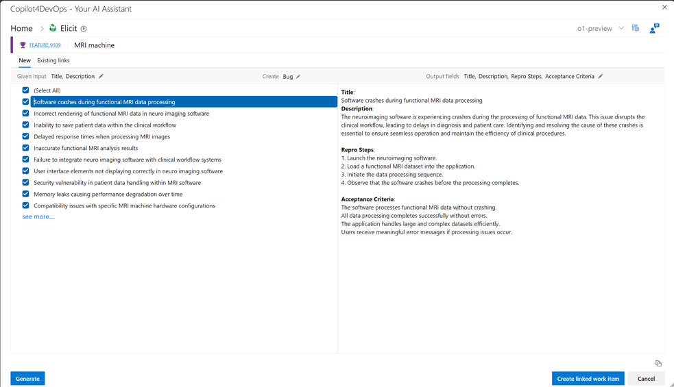Edit the Given input fields pencil icon
This screenshot has height=387, width=674.
point(101,77)
